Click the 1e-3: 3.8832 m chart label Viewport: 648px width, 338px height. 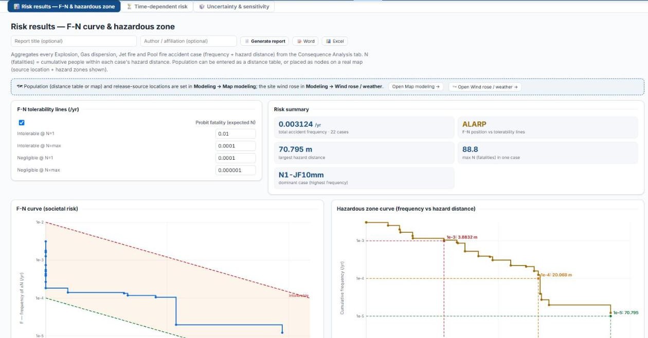[462, 237]
